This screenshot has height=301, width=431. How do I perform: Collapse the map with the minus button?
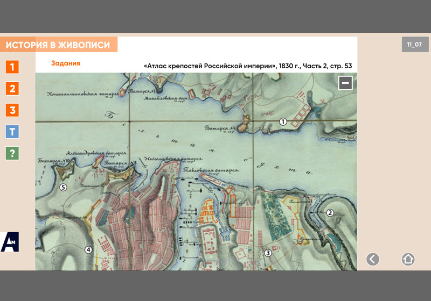[345, 83]
